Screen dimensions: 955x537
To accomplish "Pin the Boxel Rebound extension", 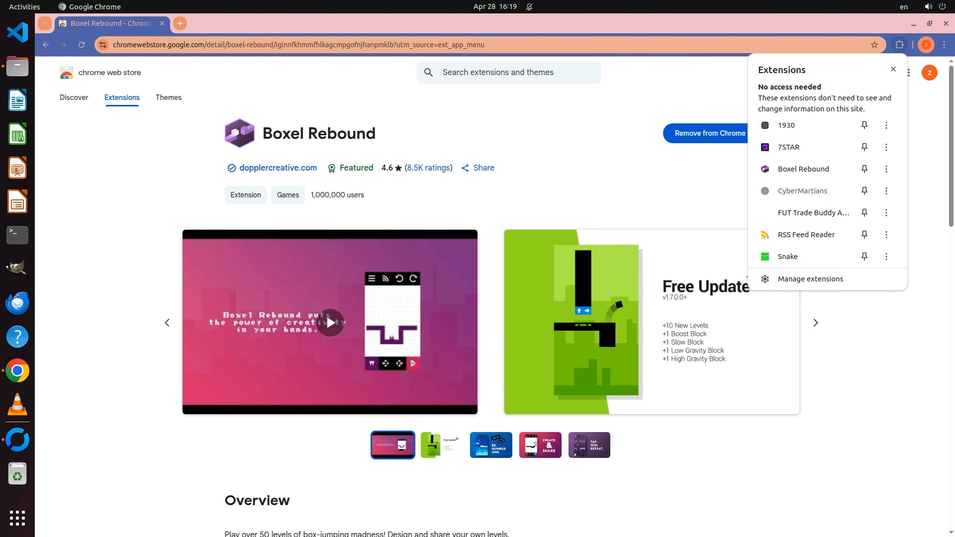I will coord(864,169).
